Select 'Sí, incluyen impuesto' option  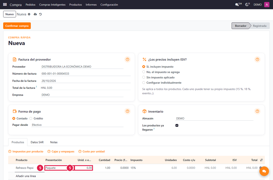click(x=144, y=67)
